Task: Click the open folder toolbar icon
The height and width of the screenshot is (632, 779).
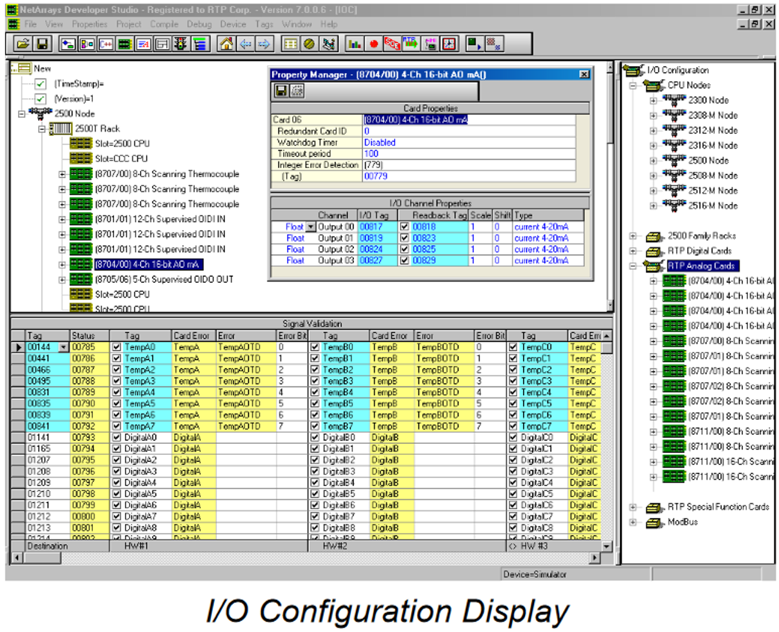Action: pyautogui.click(x=23, y=44)
